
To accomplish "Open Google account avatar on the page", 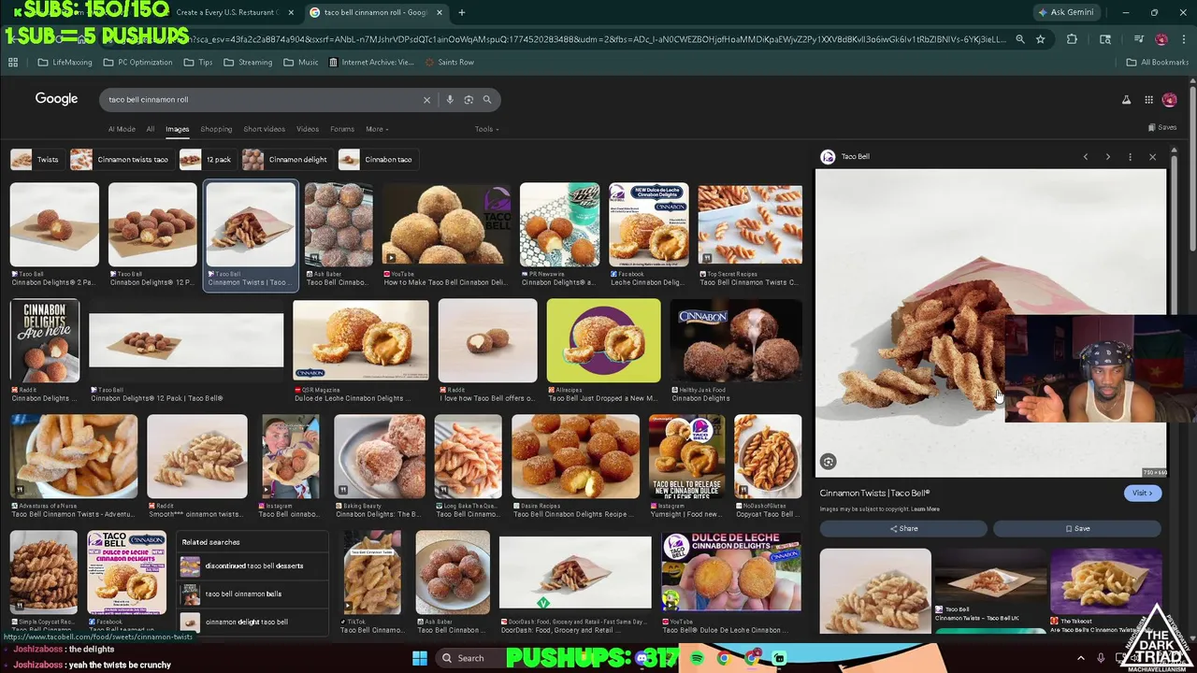I will (x=1169, y=100).
